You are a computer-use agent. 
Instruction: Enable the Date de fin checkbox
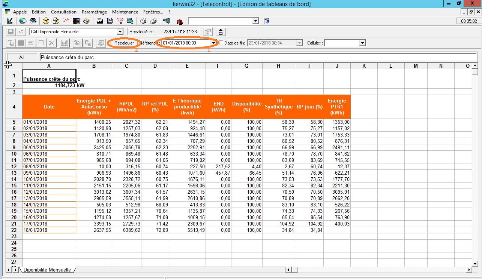pyautogui.click(x=221, y=43)
